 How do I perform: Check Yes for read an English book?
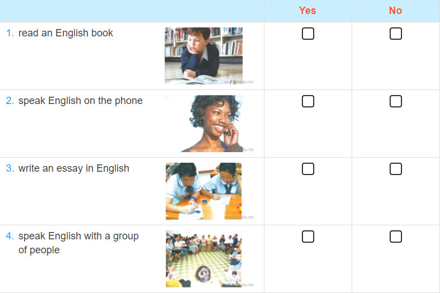click(308, 34)
